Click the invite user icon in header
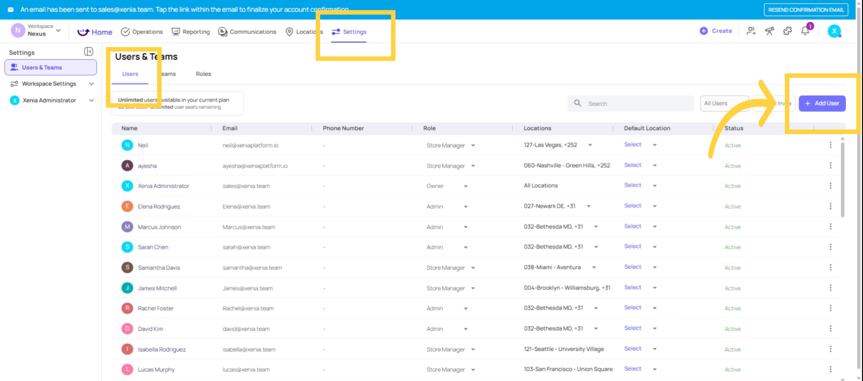The height and width of the screenshot is (381, 863). (x=751, y=31)
